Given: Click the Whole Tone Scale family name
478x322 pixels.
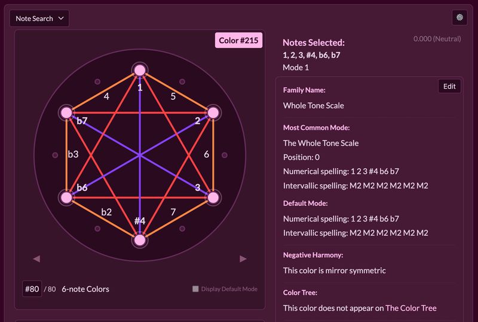Looking at the screenshot, I should (313, 105).
